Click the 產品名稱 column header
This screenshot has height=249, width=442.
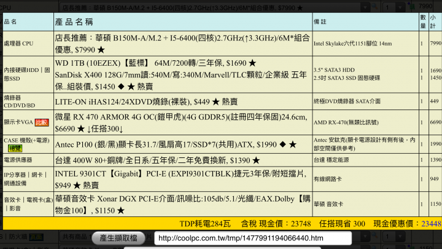pyautogui.click(x=74, y=22)
